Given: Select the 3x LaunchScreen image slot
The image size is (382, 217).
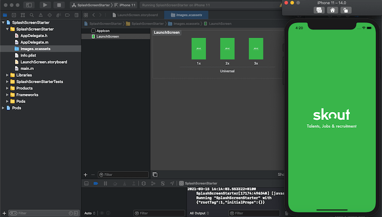Looking at the screenshot, I should click(x=256, y=49).
